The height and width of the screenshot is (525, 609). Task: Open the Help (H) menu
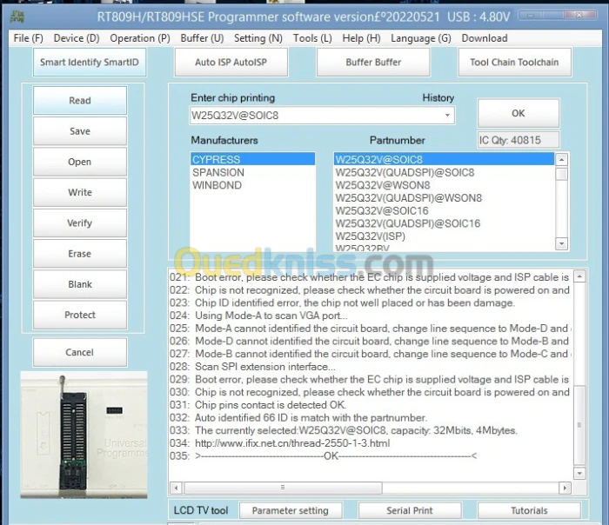[361, 38]
